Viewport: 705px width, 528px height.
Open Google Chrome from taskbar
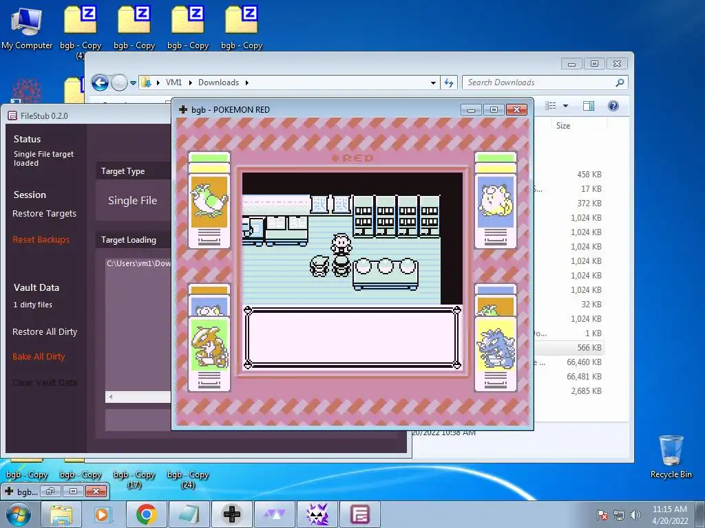pos(146,514)
